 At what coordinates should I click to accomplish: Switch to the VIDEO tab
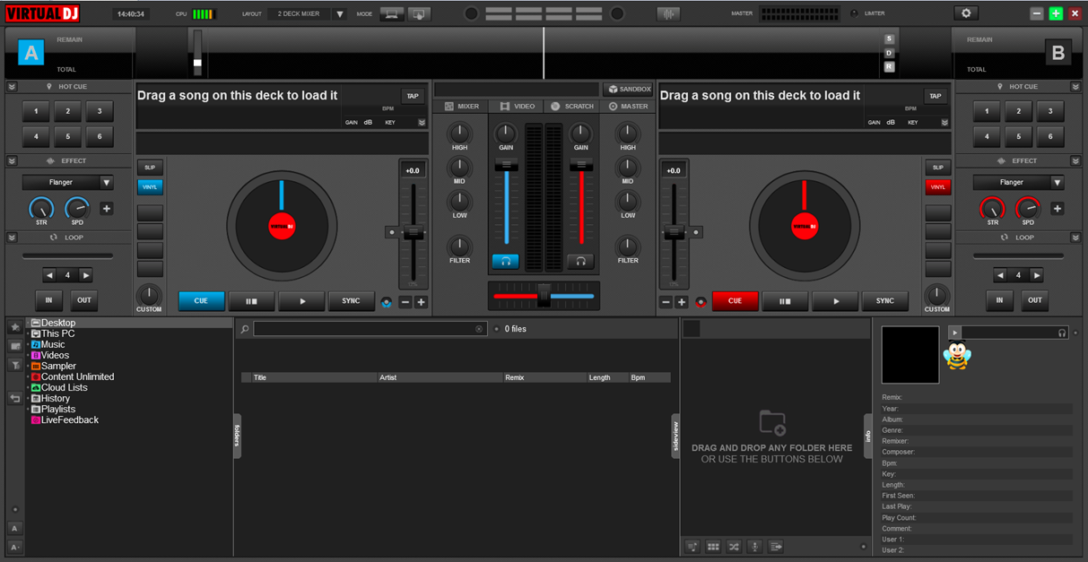click(518, 107)
